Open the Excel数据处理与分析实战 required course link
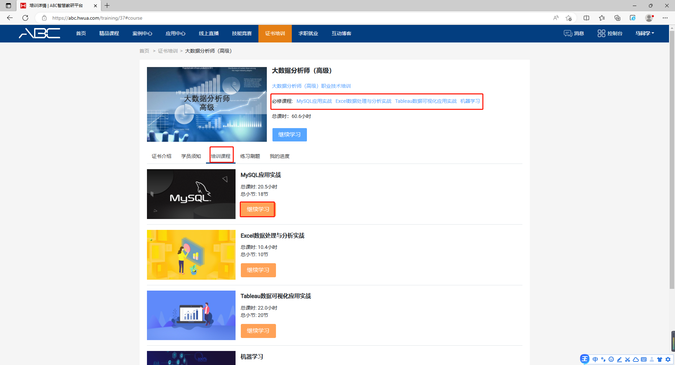 pos(363,101)
